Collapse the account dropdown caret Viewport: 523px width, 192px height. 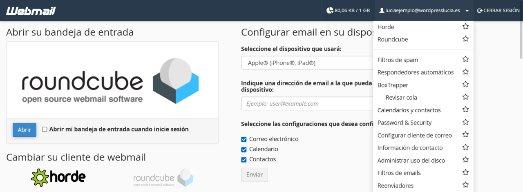[x=467, y=11]
